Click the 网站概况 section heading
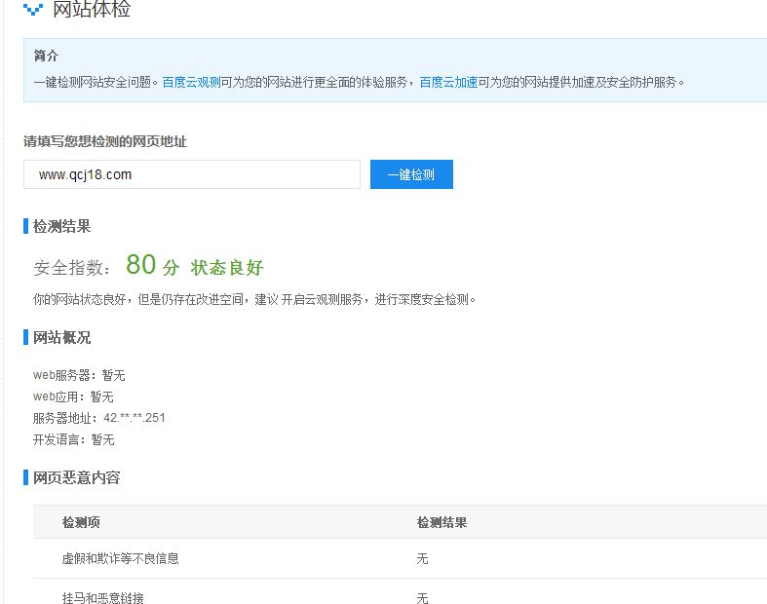The width and height of the screenshot is (767, 604). point(62,337)
